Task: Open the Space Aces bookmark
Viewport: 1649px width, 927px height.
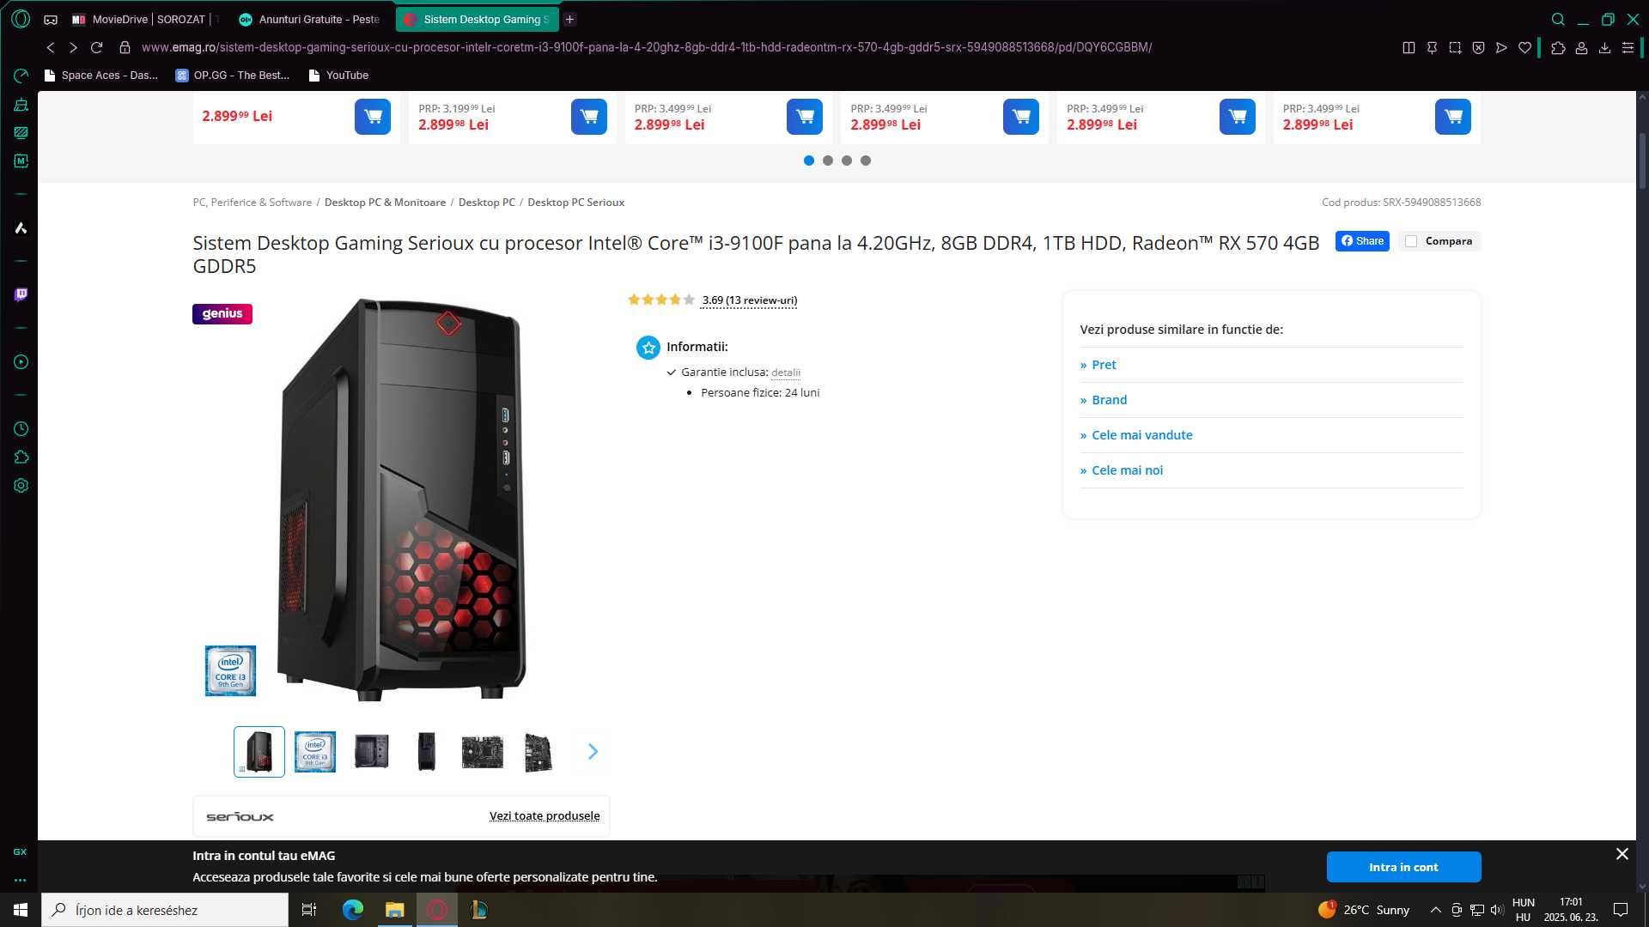Action: (101, 76)
